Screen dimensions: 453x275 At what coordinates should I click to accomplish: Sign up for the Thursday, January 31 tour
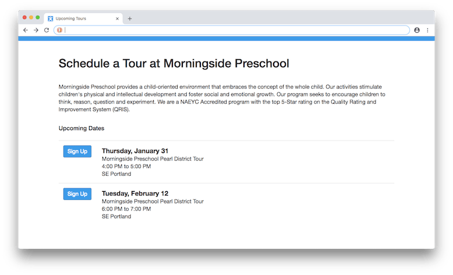[77, 151]
